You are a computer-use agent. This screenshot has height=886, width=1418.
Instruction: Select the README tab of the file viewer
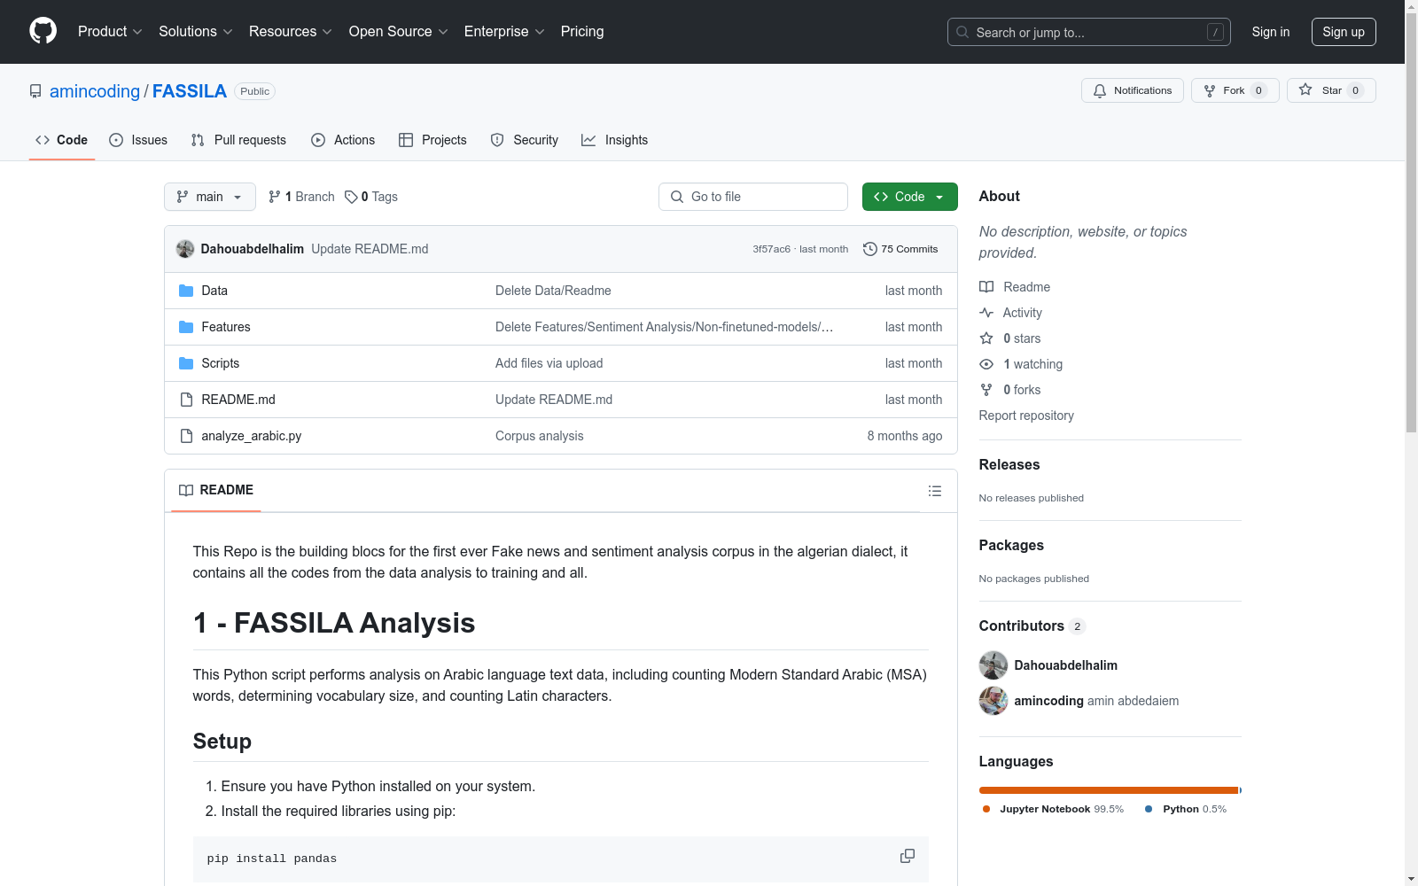[x=216, y=490]
